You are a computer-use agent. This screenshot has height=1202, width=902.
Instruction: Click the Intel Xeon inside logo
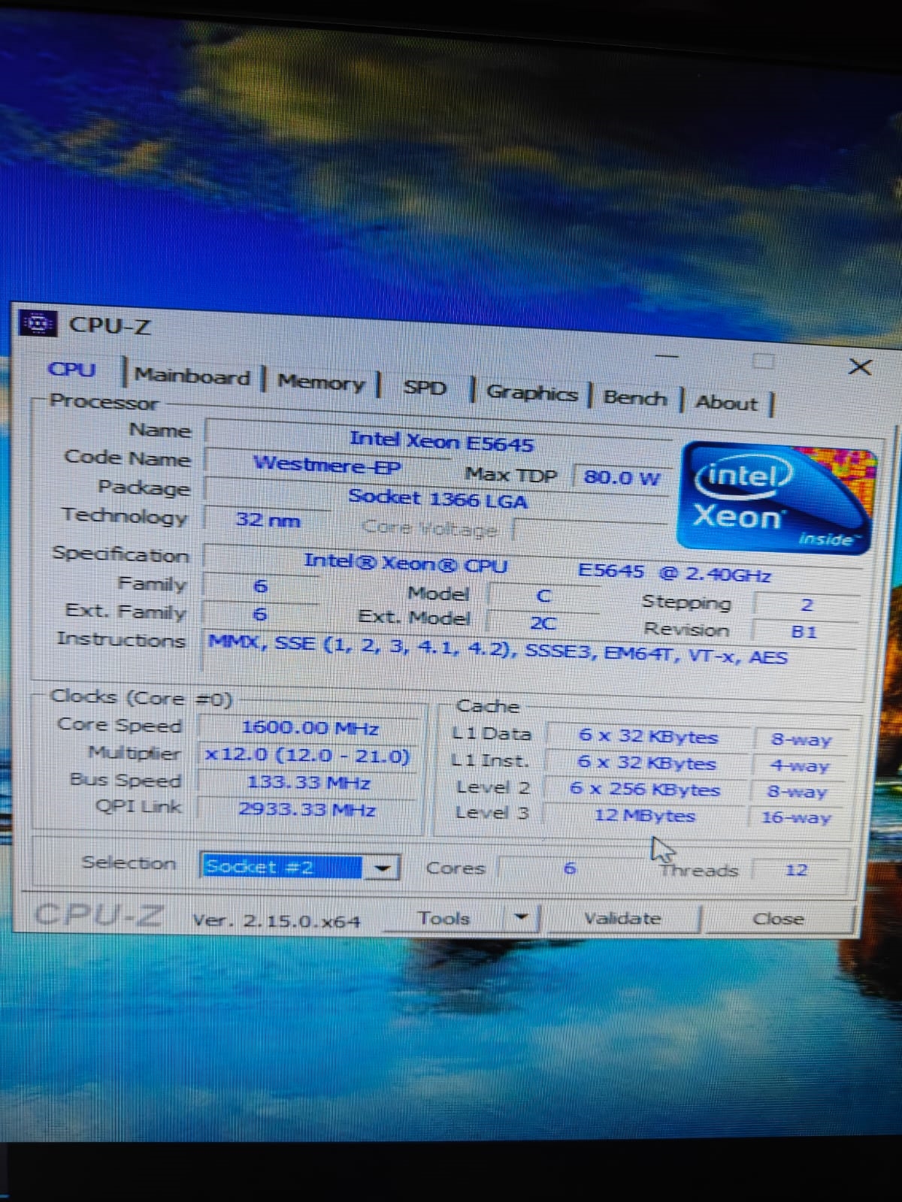click(778, 498)
